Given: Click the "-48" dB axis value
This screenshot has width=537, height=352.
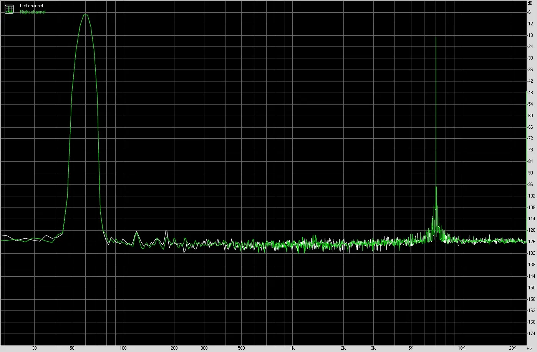Looking at the screenshot, I should (x=530, y=93).
